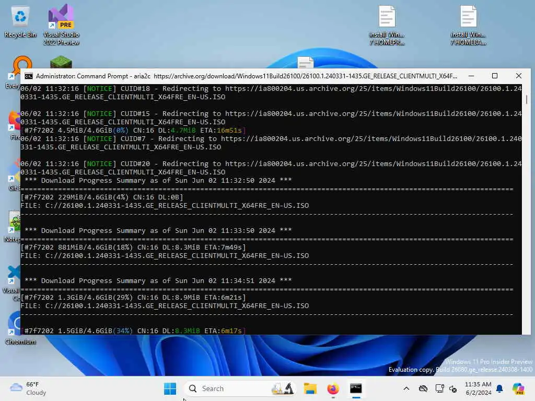Show hidden system tray icons
The image size is (535, 401).
(x=406, y=388)
